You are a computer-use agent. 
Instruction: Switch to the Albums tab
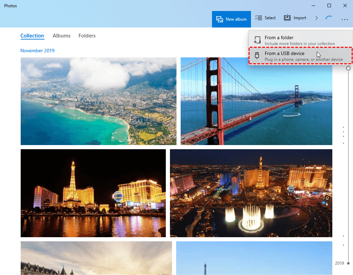pyautogui.click(x=61, y=36)
